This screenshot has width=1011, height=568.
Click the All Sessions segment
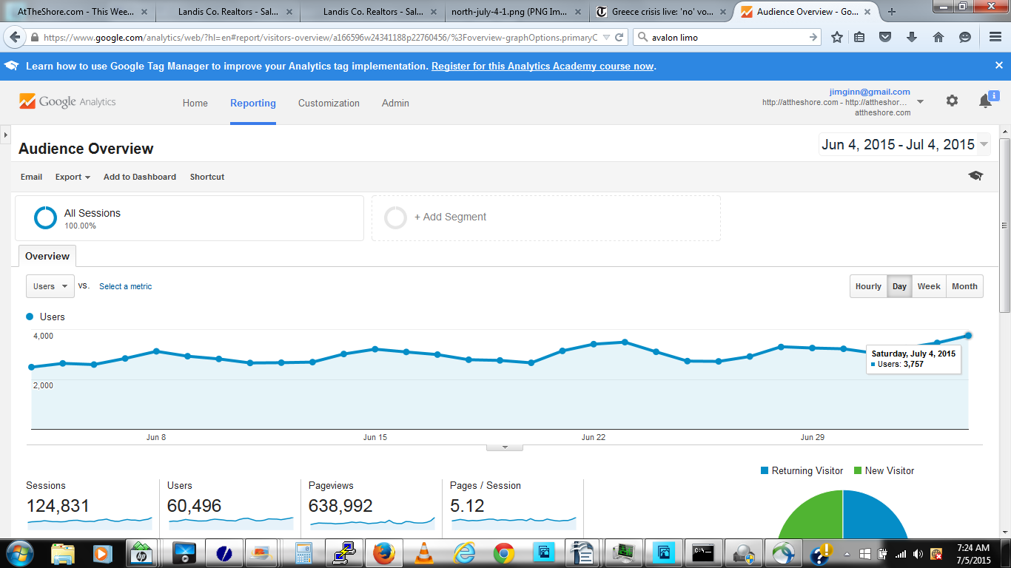click(189, 217)
